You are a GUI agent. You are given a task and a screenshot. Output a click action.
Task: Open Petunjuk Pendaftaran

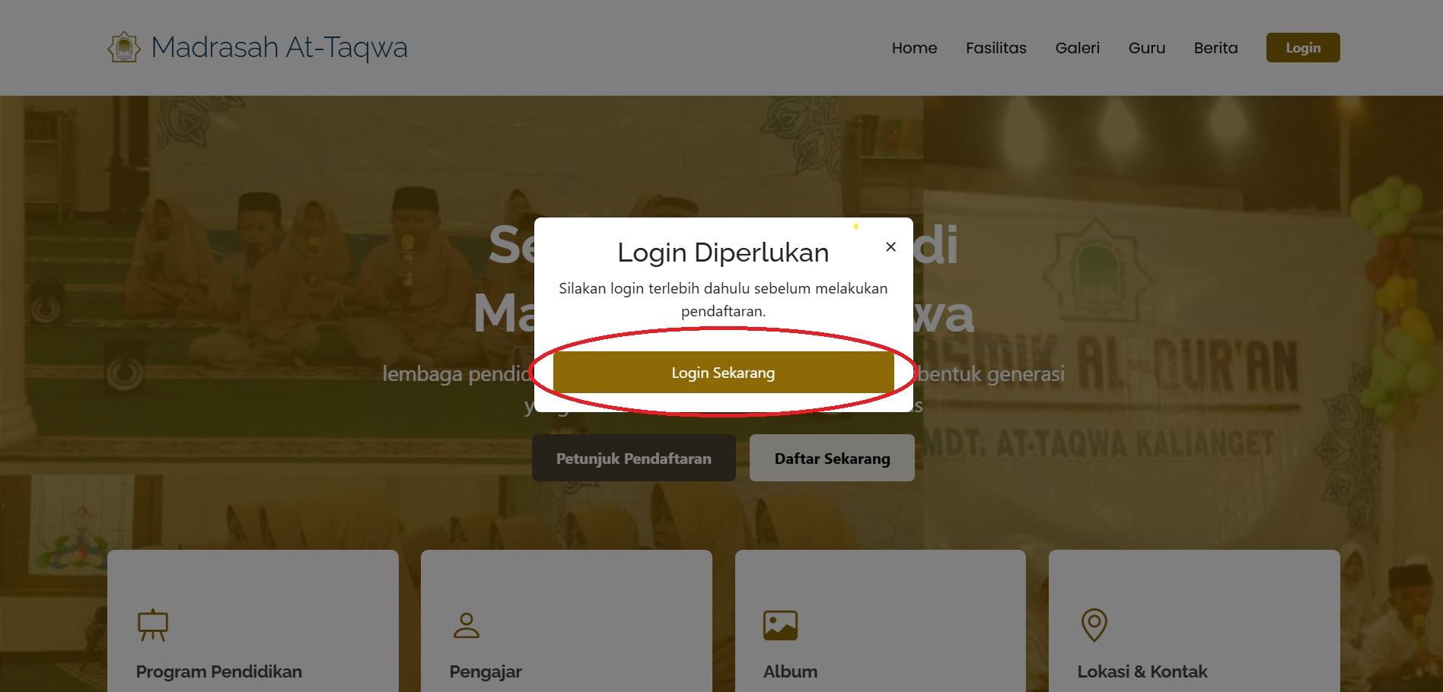[x=633, y=459]
